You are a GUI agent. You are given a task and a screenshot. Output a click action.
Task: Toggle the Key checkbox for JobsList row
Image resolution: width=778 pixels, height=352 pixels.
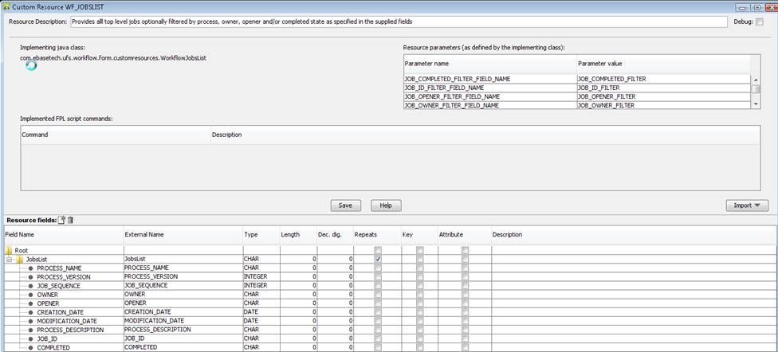point(419,259)
